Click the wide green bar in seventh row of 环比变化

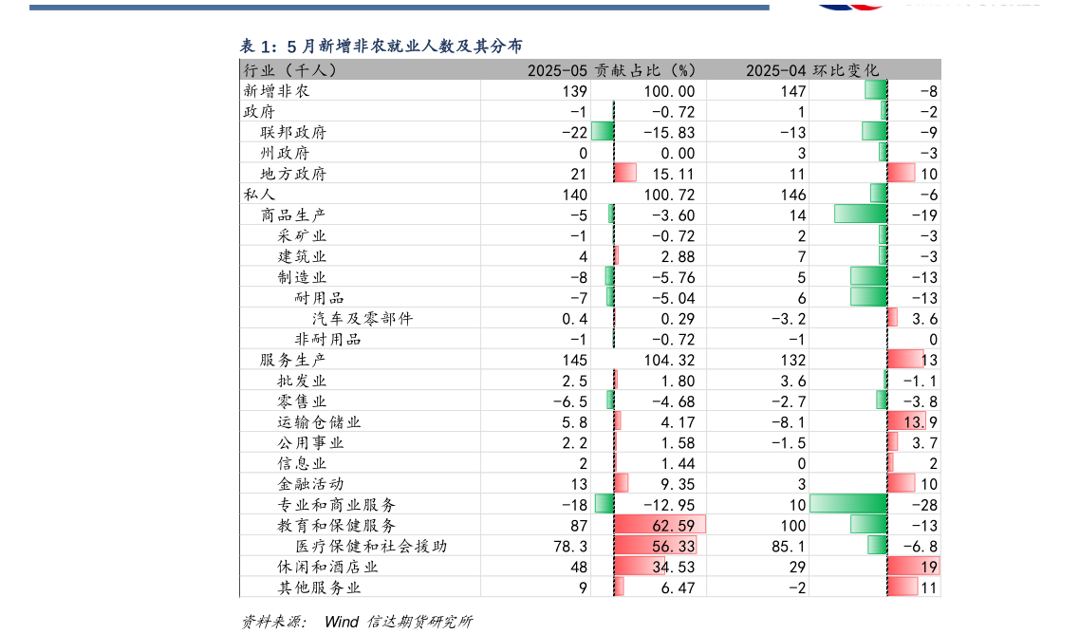point(860,214)
